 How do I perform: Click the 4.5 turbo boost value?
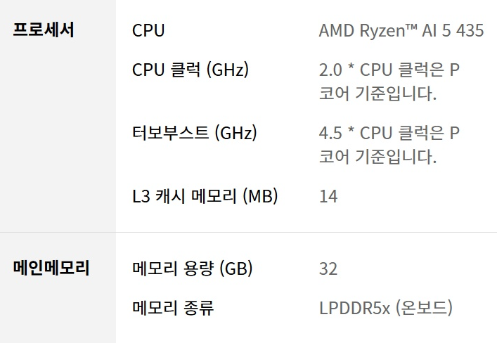point(330,133)
